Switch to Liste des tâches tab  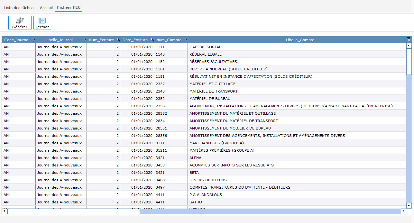pos(19,7)
